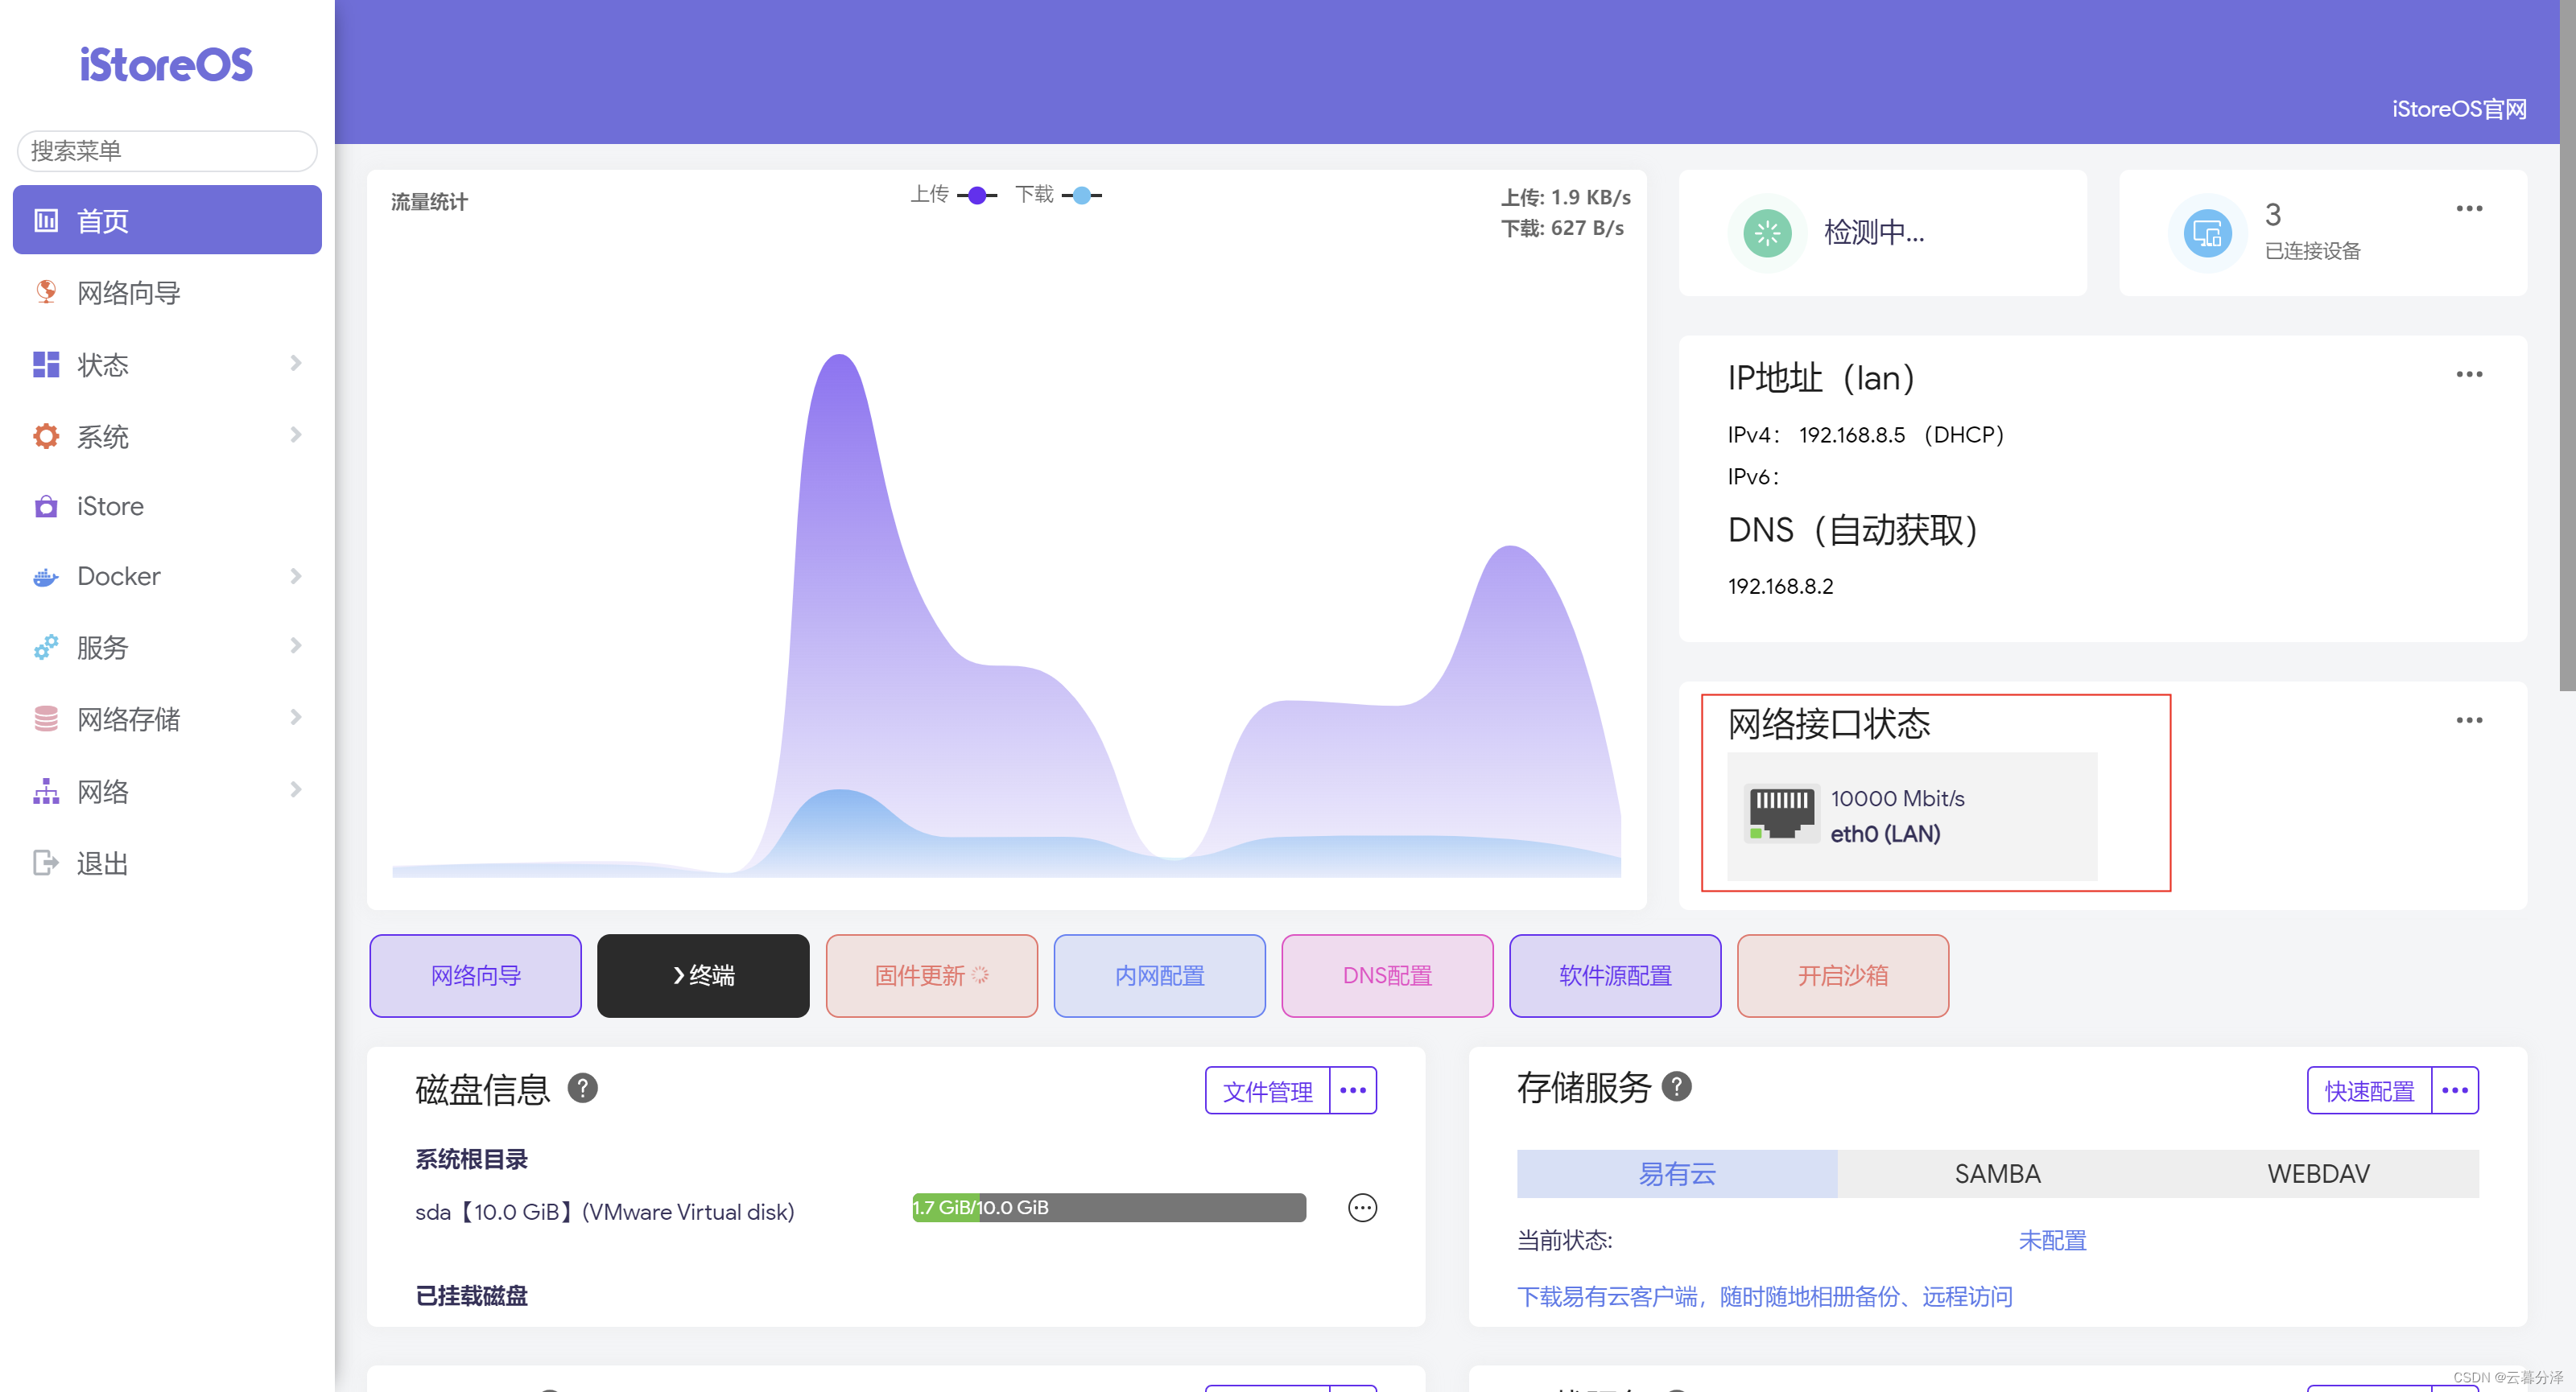Launch the 终端 terminal button
Viewport: 2576px width, 1392px height.
coord(703,975)
